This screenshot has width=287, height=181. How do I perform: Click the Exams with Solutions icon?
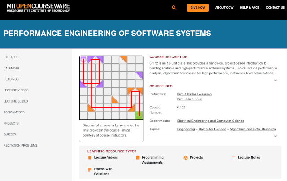(x=90, y=169)
